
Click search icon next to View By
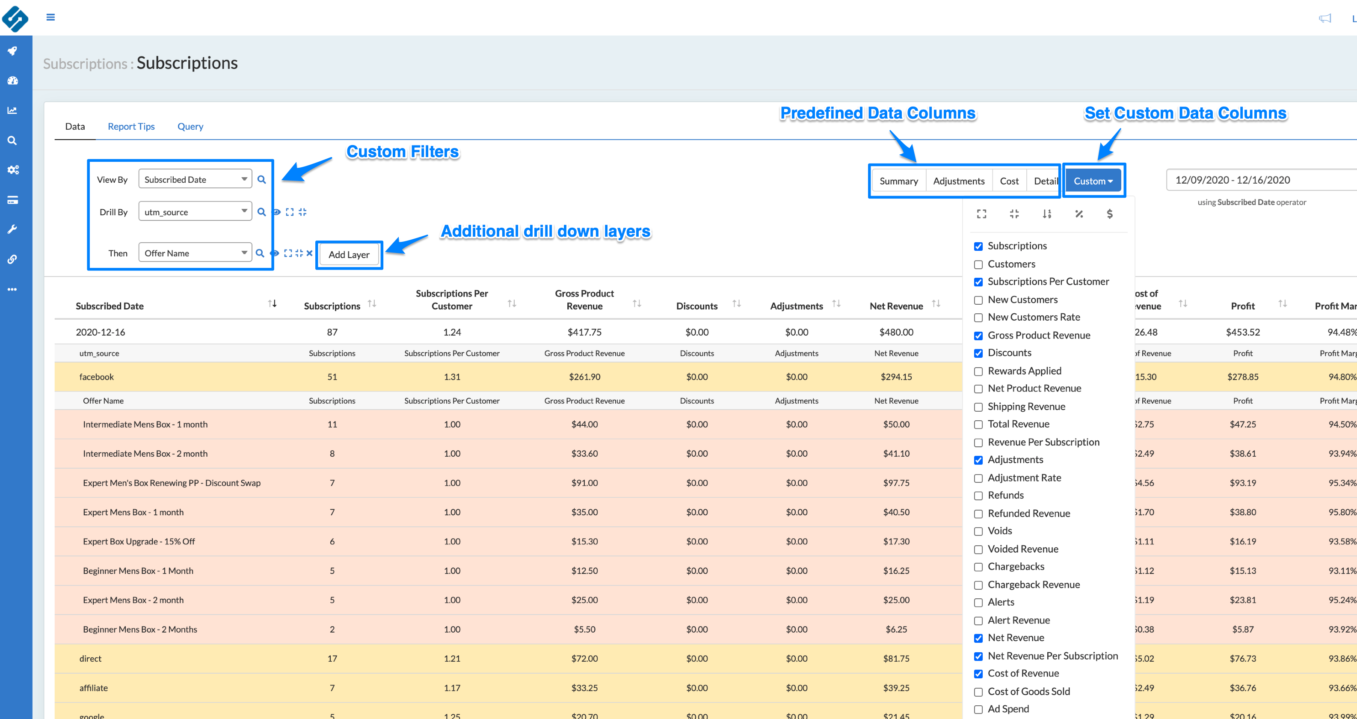point(262,180)
